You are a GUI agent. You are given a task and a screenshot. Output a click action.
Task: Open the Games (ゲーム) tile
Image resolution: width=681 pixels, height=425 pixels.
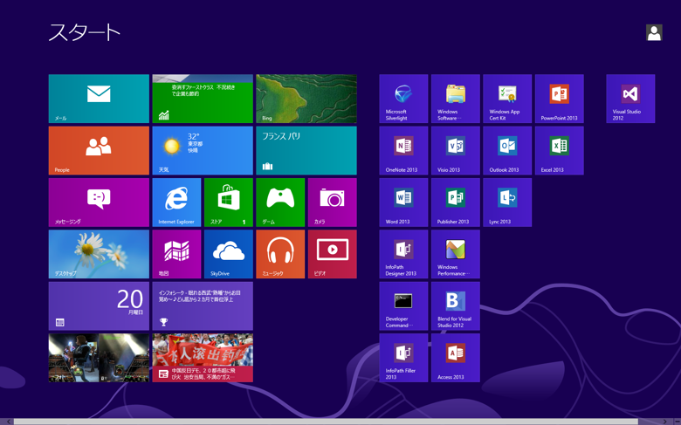280,202
